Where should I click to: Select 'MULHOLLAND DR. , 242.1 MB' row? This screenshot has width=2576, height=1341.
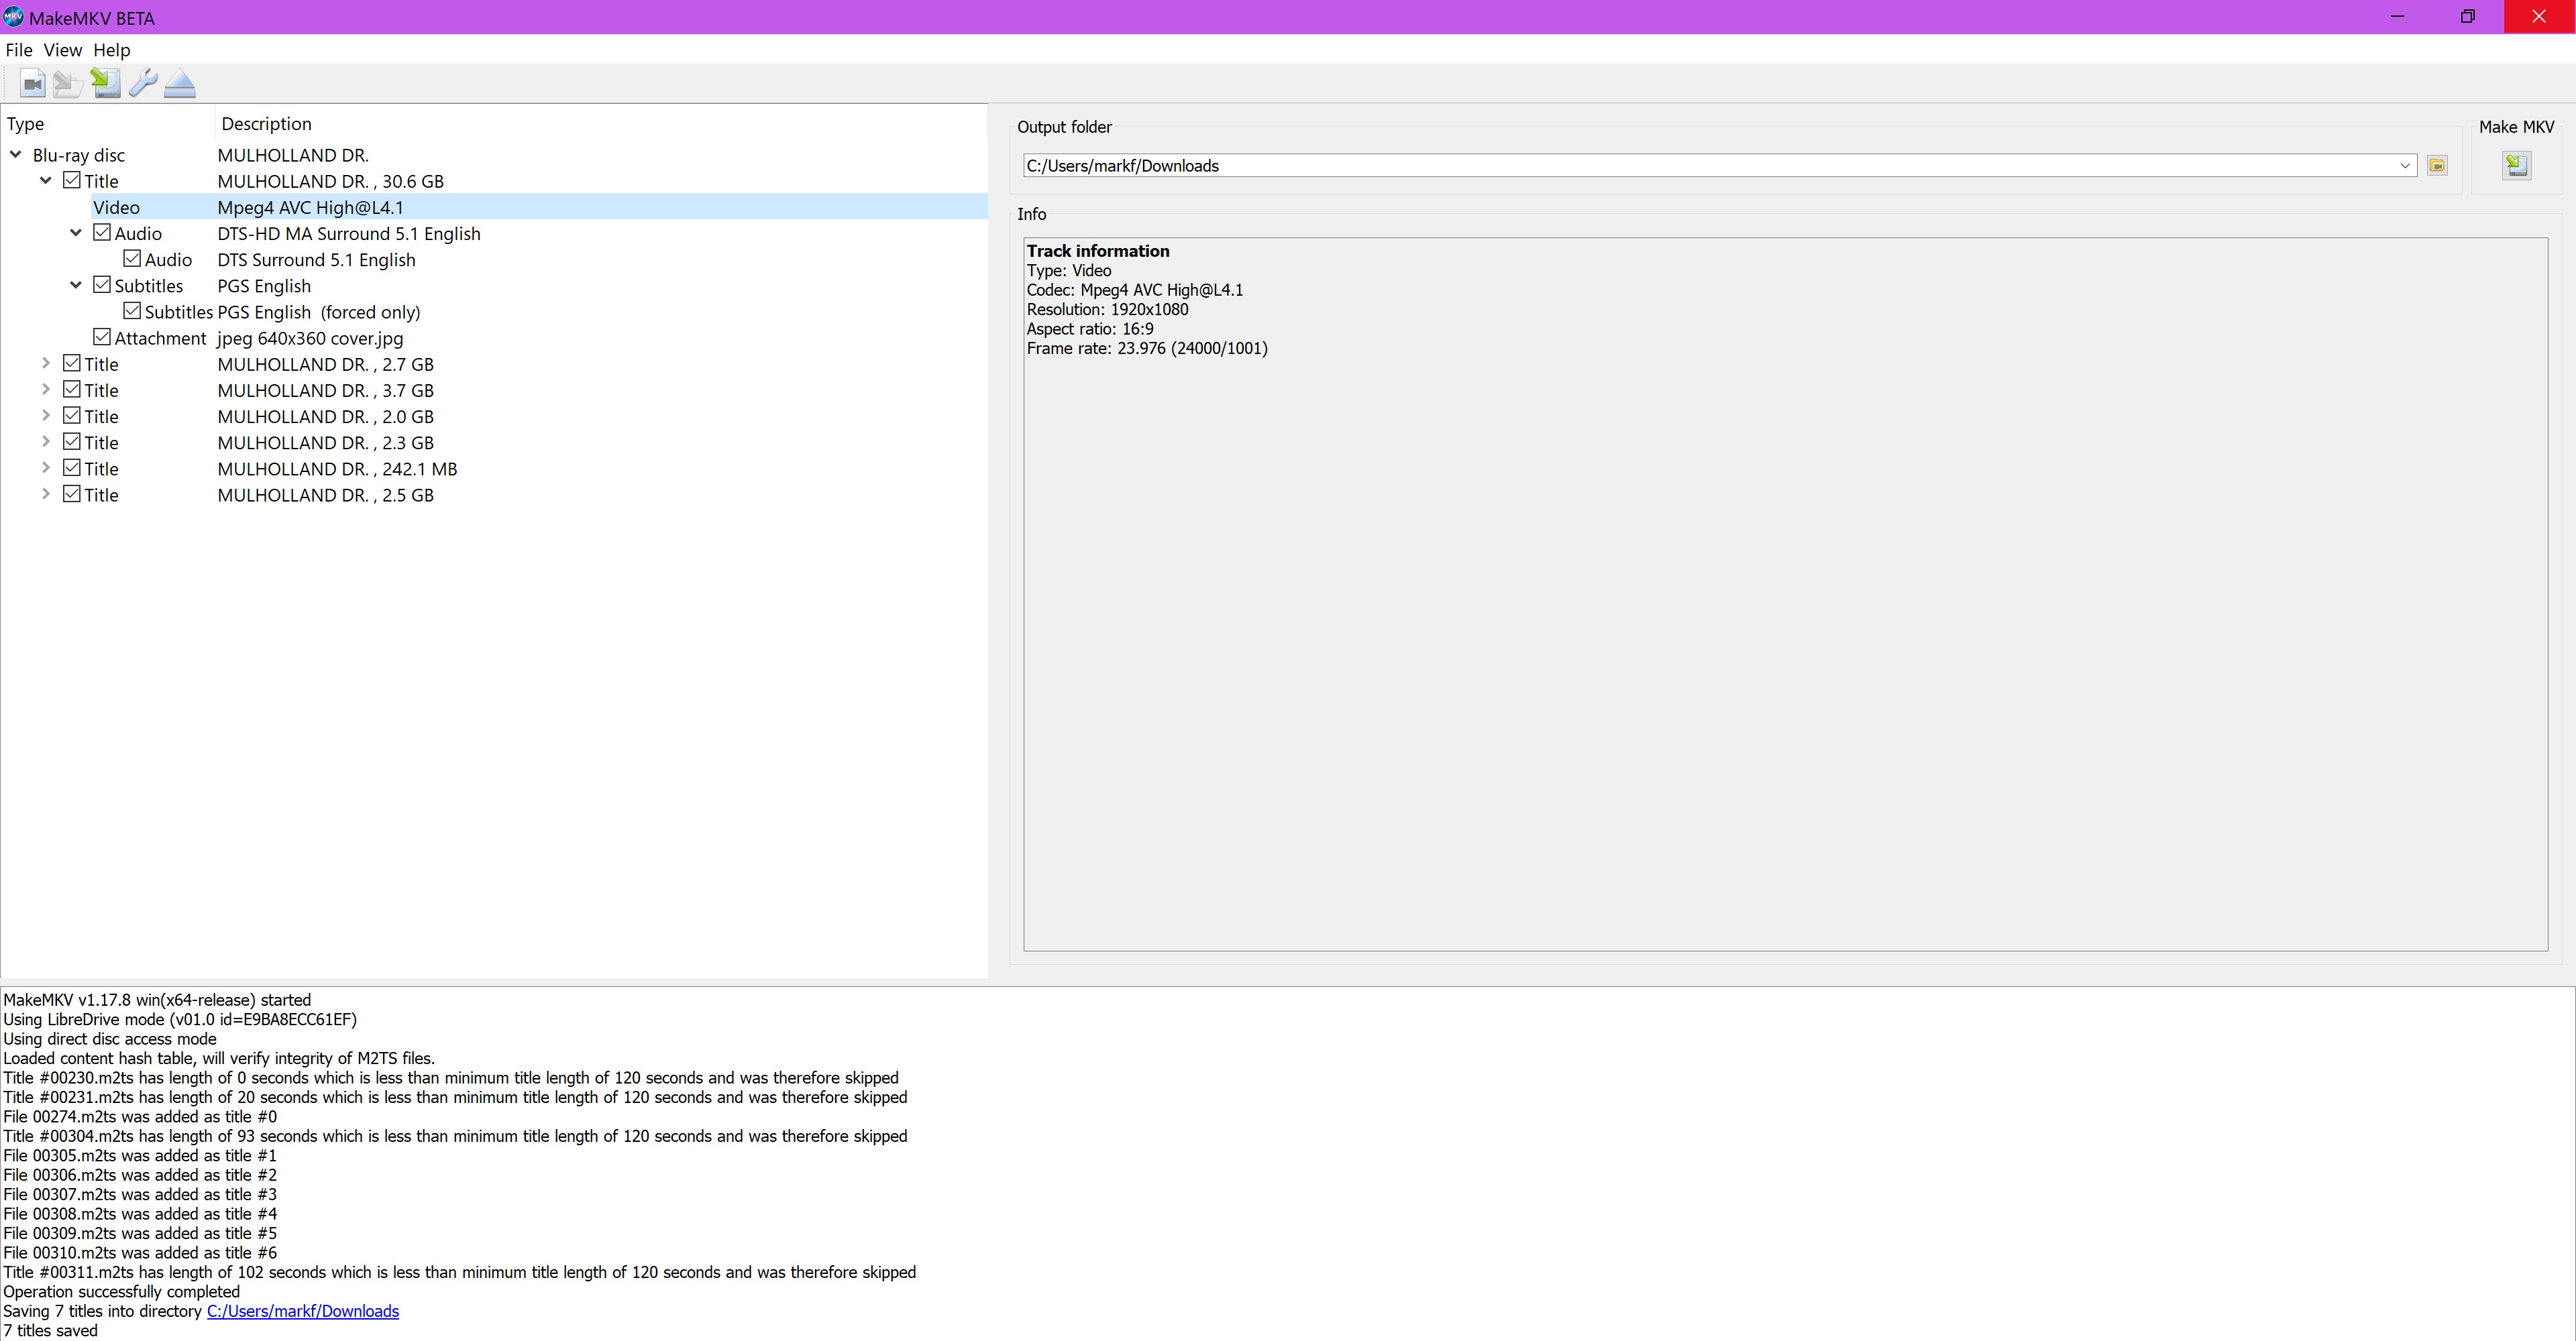click(x=338, y=469)
